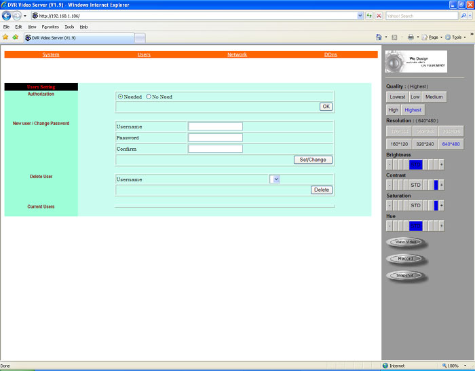Click the Home icon in toolbar

click(379, 37)
